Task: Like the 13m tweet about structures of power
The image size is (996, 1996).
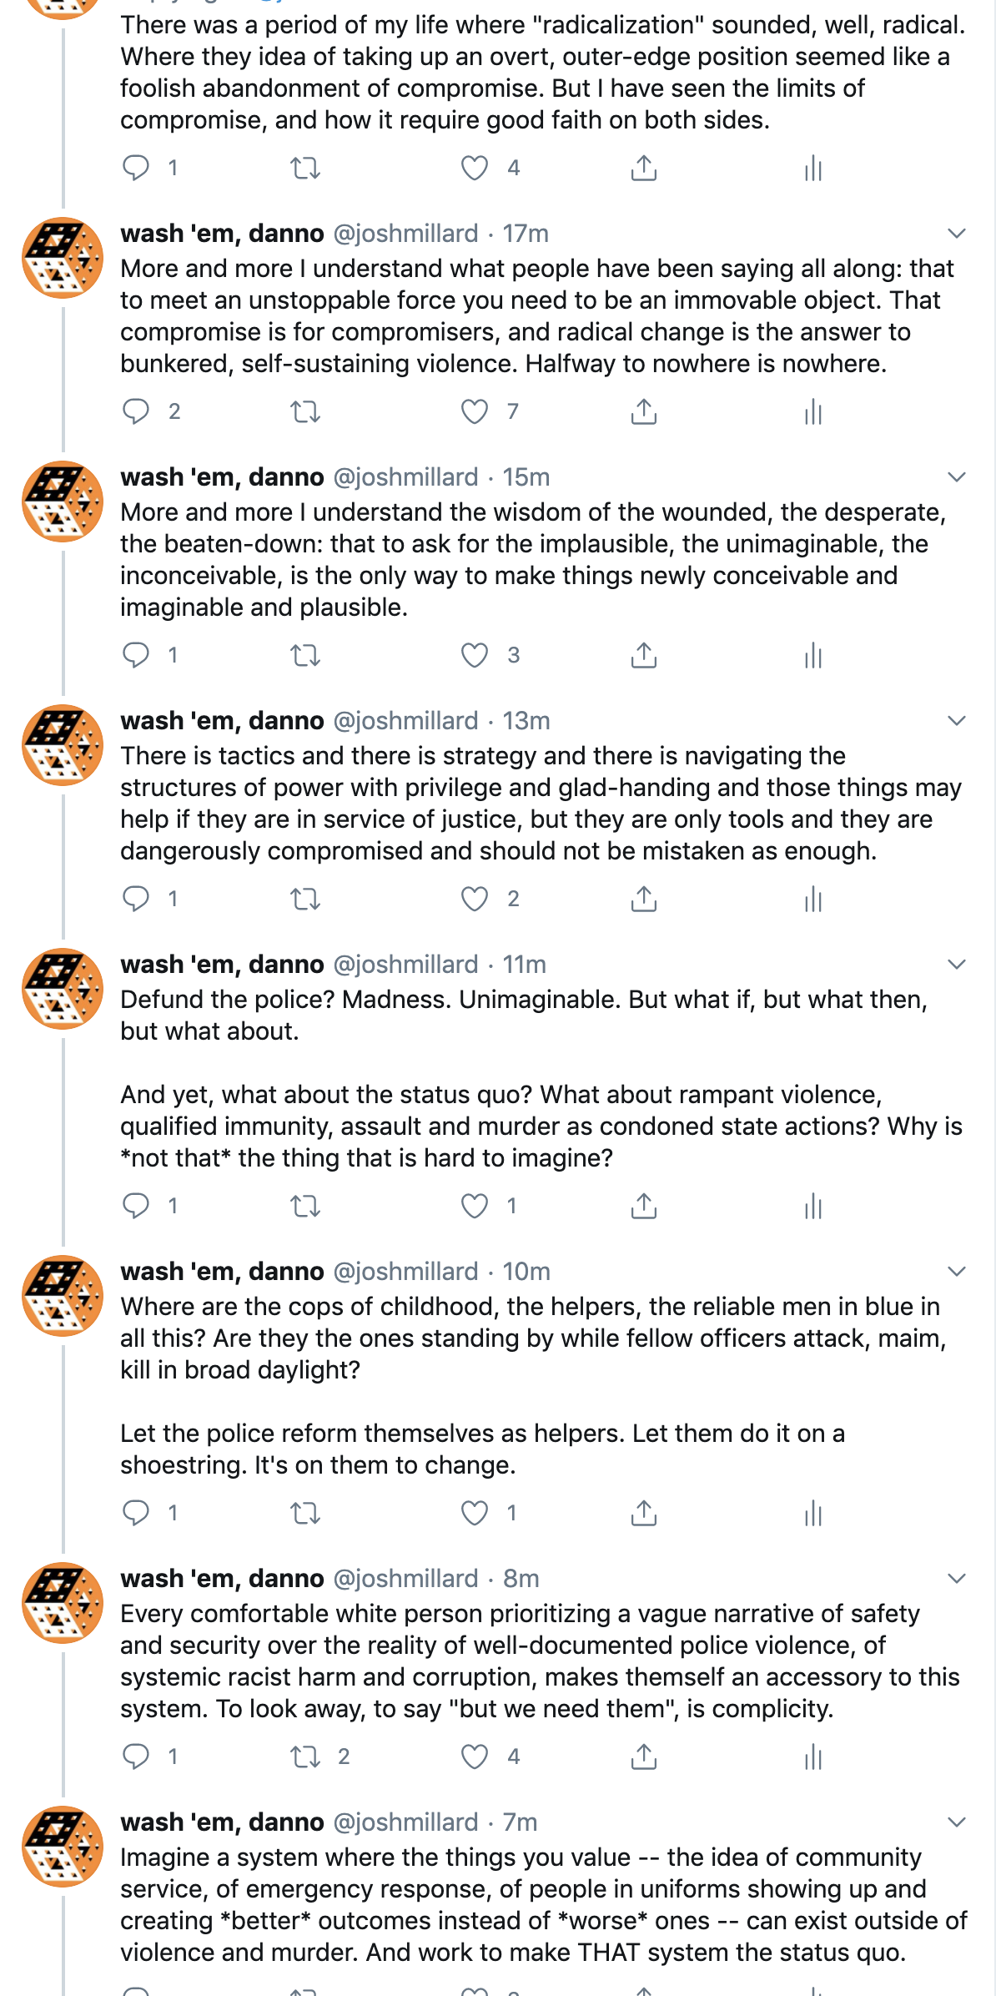Action: tap(475, 899)
